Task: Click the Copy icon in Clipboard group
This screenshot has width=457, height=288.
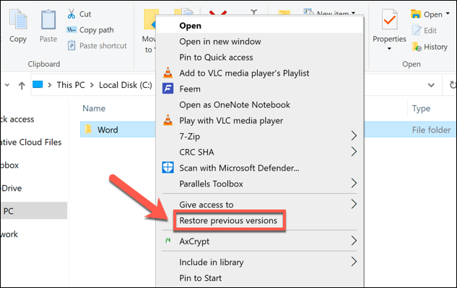Action: point(17,22)
